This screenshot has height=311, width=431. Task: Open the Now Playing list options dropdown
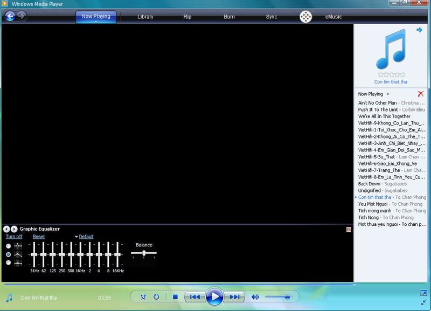[387, 94]
